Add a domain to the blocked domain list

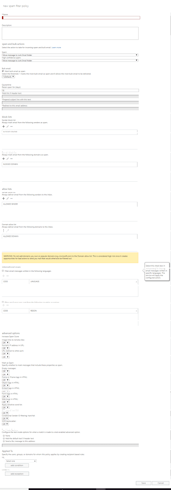click(x=4, y=159)
